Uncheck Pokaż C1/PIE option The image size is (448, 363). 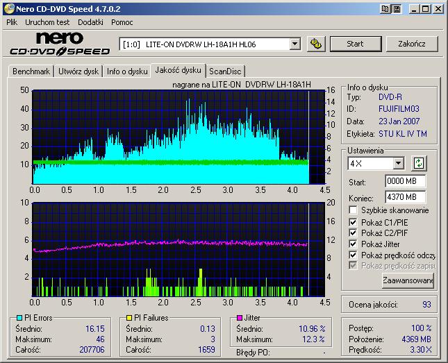tap(353, 222)
